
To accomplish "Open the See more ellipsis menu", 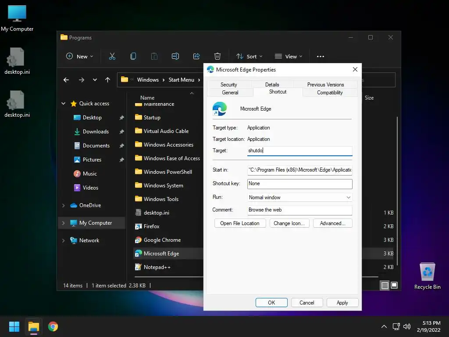I will coord(321,57).
